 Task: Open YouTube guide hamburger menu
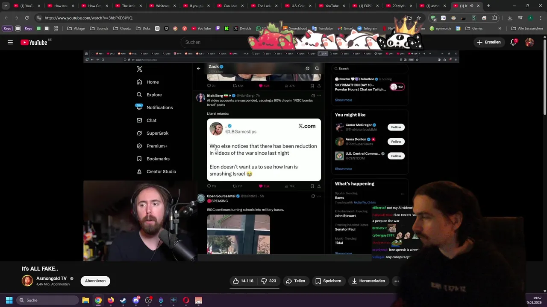10,42
